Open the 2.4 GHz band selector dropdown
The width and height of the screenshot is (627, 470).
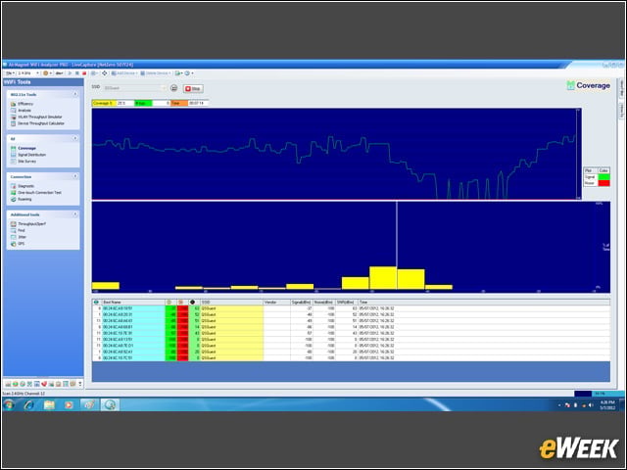(28, 73)
